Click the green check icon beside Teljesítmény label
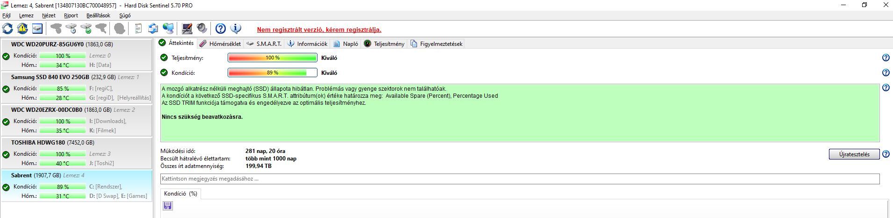This screenshot has width=893, height=218. [x=164, y=58]
